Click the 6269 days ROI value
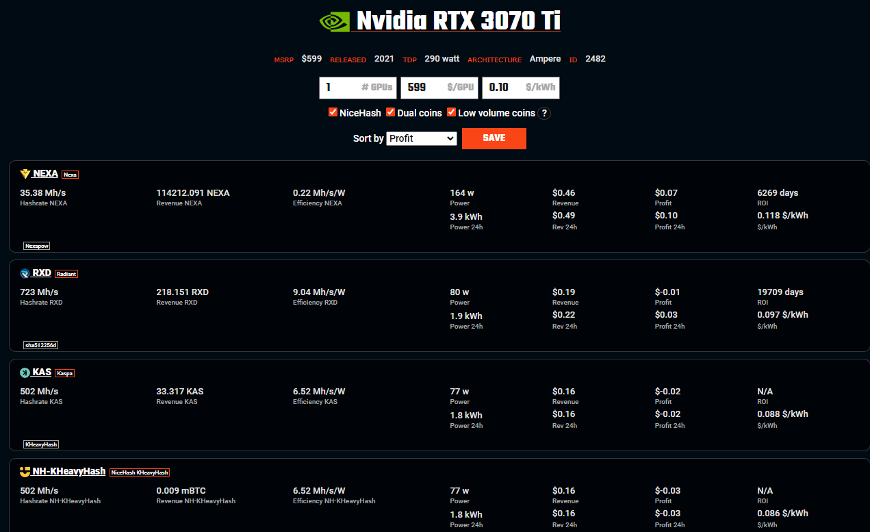This screenshot has width=870, height=532. click(778, 193)
